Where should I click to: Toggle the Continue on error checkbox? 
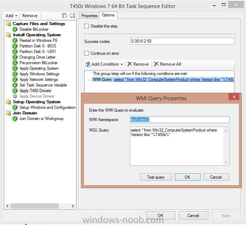[86, 53]
